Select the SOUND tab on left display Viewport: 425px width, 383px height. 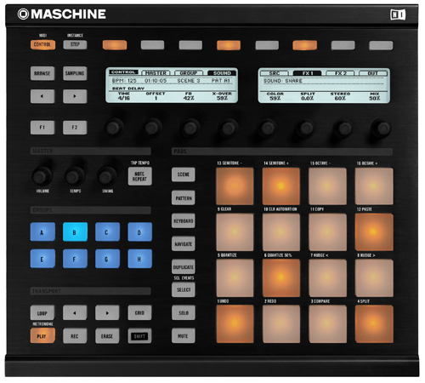pyautogui.click(x=222, y=73)
